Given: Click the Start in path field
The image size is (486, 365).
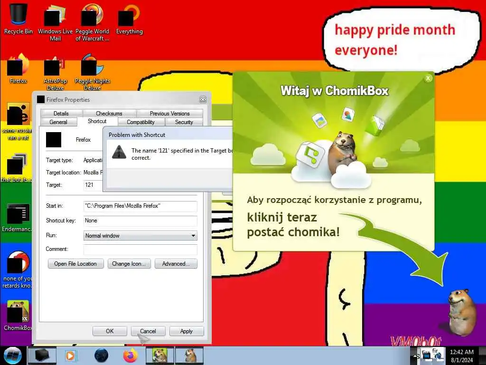Looking at the screenshot, I should [x=140, y=206].
